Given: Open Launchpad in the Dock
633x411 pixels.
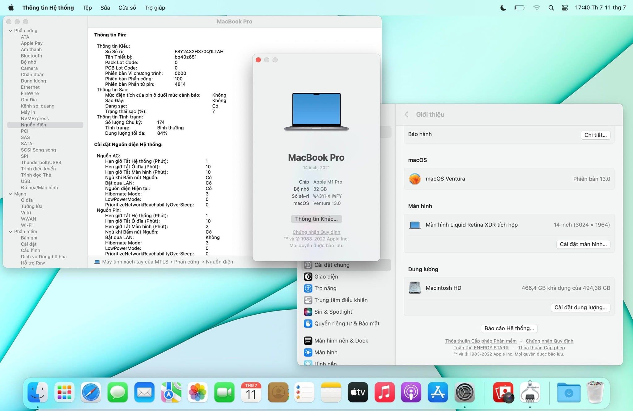Looking at the screenshot, I should tap(64, 392).
